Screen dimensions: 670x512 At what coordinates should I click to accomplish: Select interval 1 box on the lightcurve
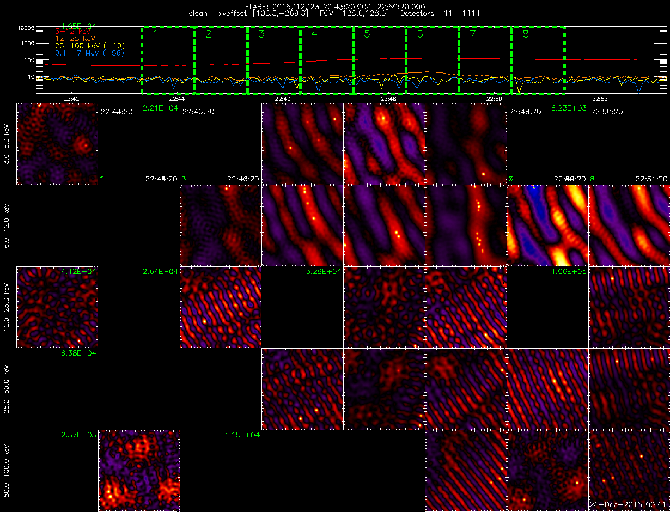pyautogui.click(x=168, y=59)
